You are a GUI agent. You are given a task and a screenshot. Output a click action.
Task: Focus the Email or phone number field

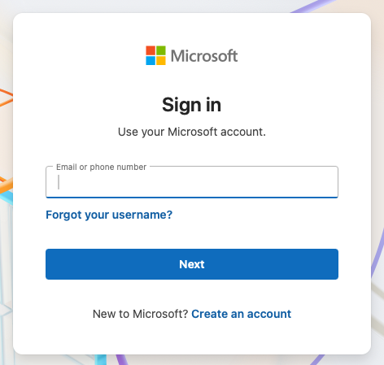[192, 182]
